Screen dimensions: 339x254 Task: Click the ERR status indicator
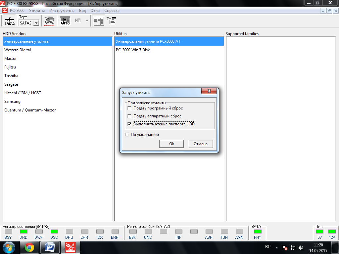(115, 232)
